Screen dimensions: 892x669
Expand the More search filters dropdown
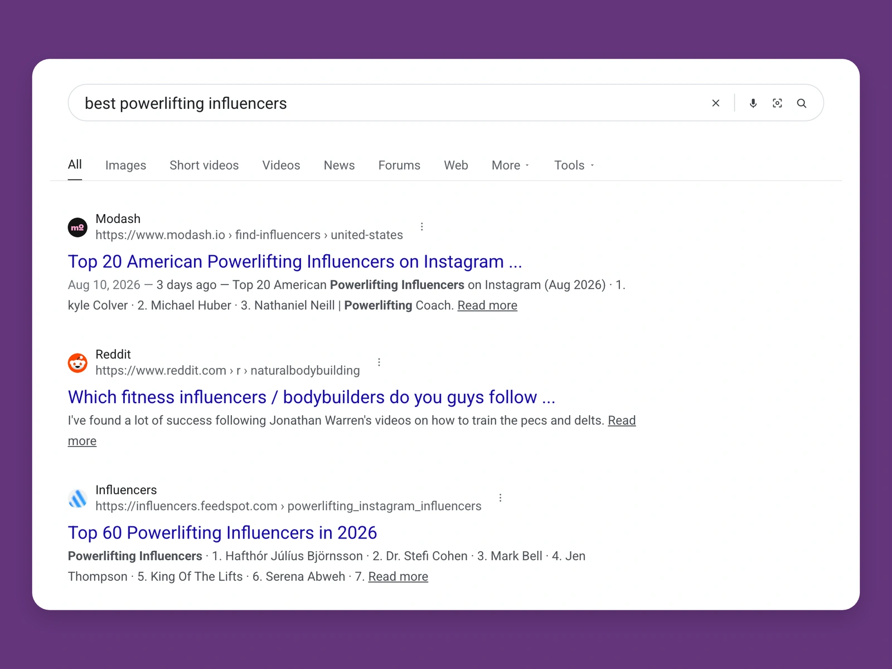pyautogui.click(x=510, y=166)
